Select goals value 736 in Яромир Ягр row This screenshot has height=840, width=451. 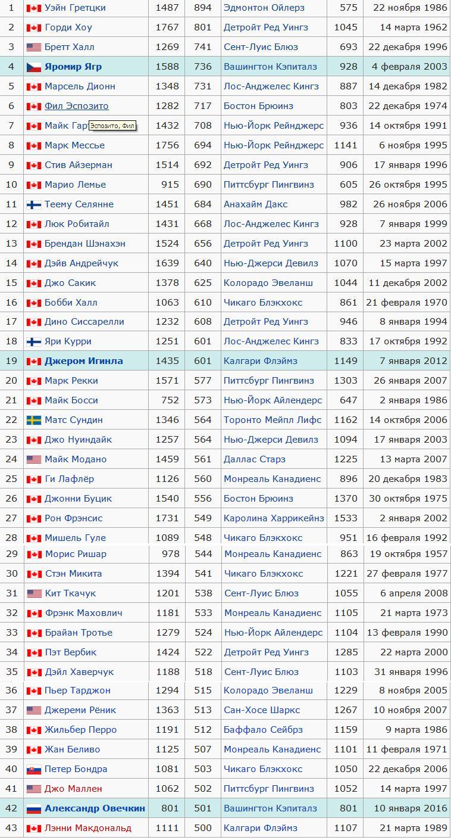[x=203, y=67]
